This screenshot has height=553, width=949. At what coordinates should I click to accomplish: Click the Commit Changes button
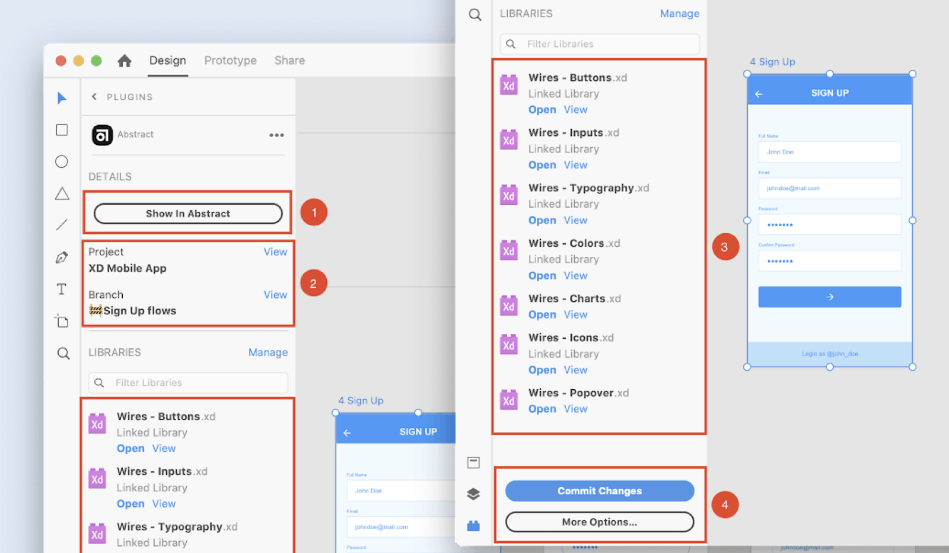tap(600, 491)
